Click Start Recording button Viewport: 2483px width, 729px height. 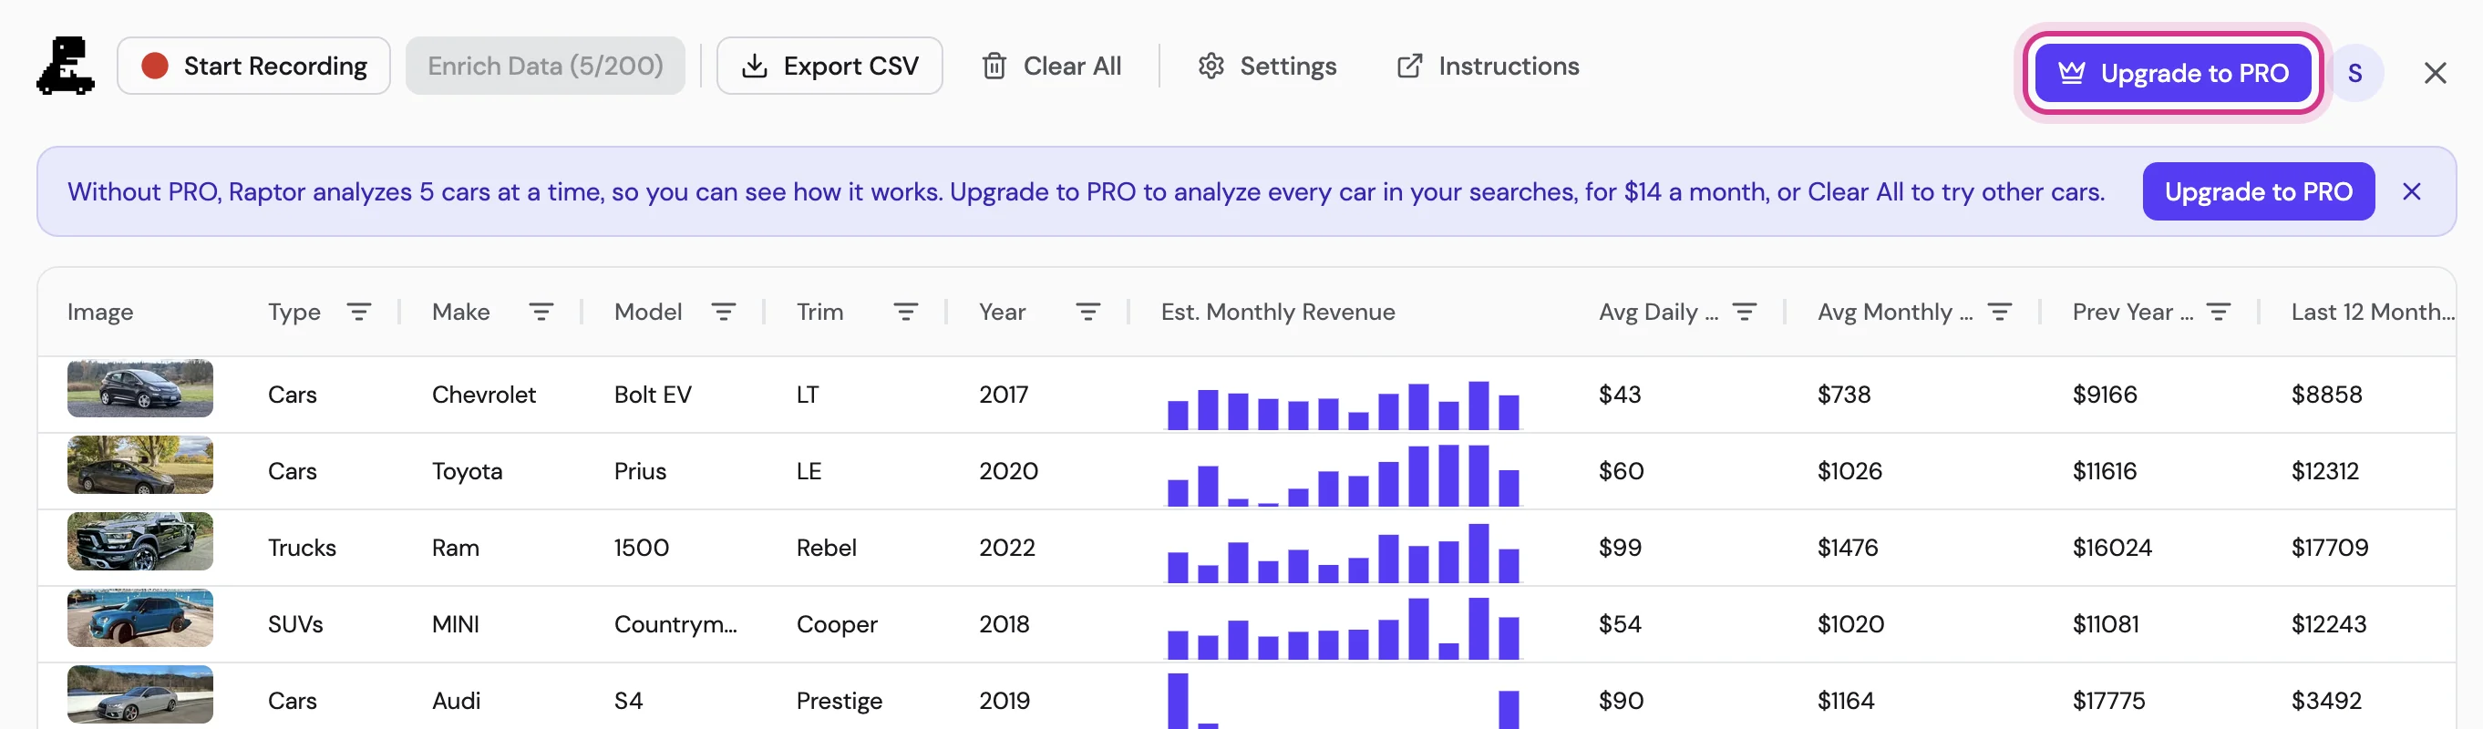click(253, 66)
